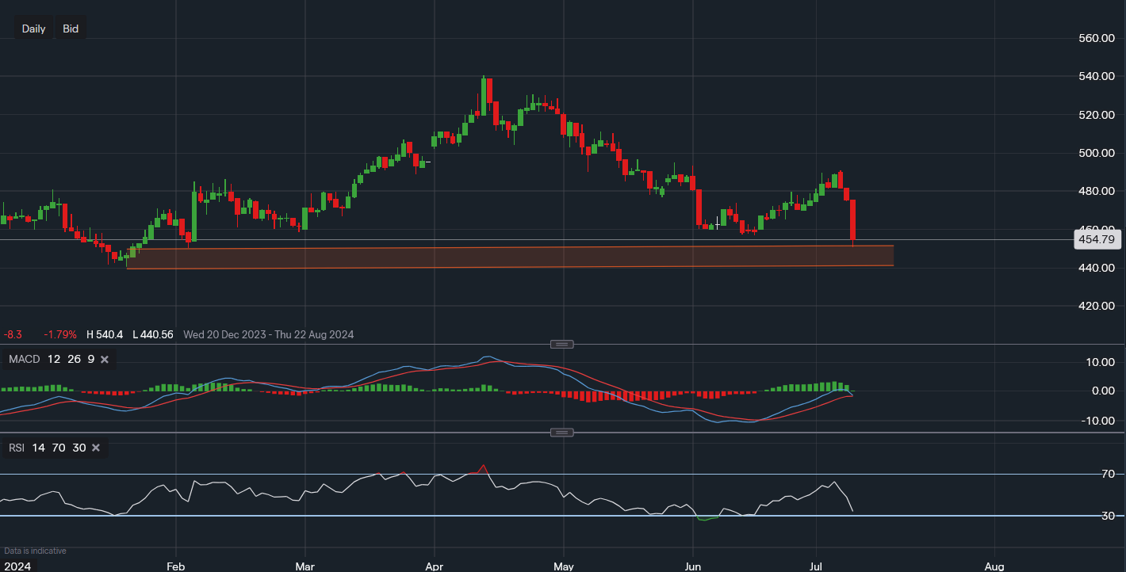This screenshot has width=1126, height=572.
Task: Click the Apr label on time axis
Action: pos(434,567)
